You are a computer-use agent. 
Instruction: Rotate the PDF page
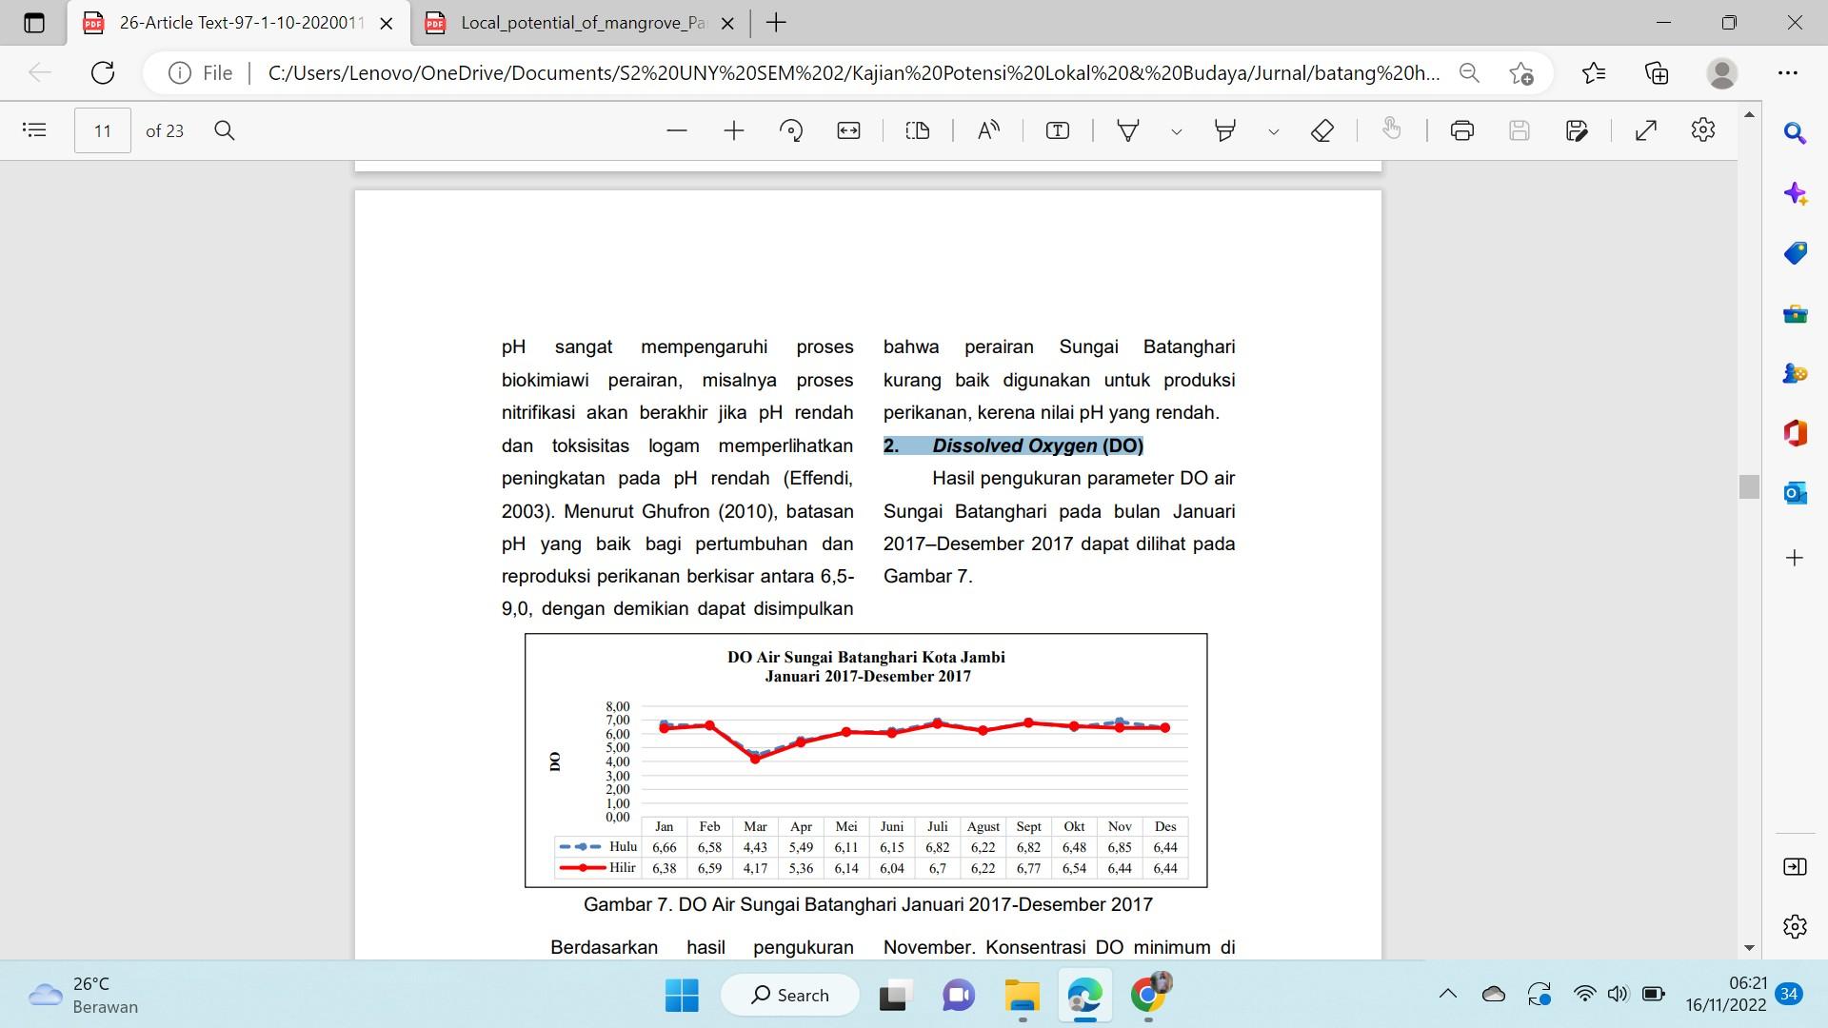tap(791, 130)
